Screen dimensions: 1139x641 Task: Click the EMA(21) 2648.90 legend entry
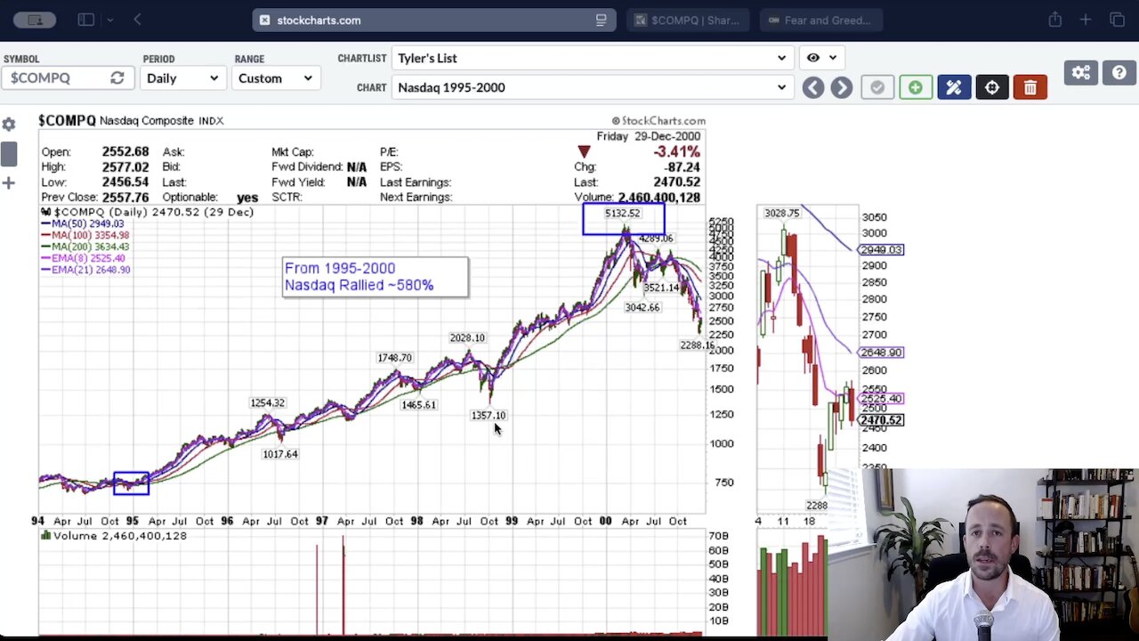click(x=85, y=270)
